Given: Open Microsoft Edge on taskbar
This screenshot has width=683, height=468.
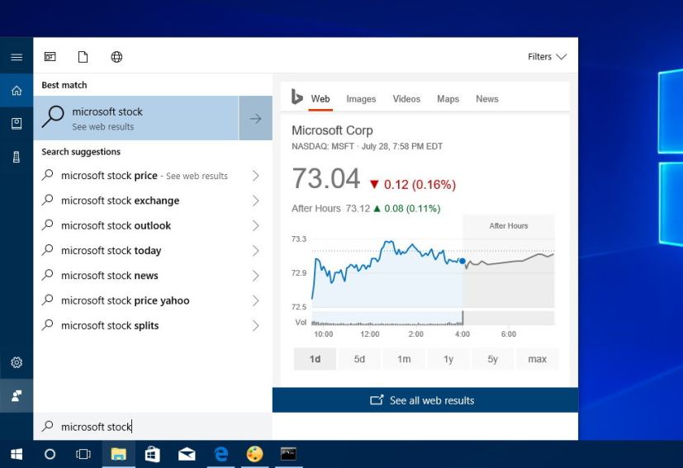Looking at the screenshot, I should point(221,454).
